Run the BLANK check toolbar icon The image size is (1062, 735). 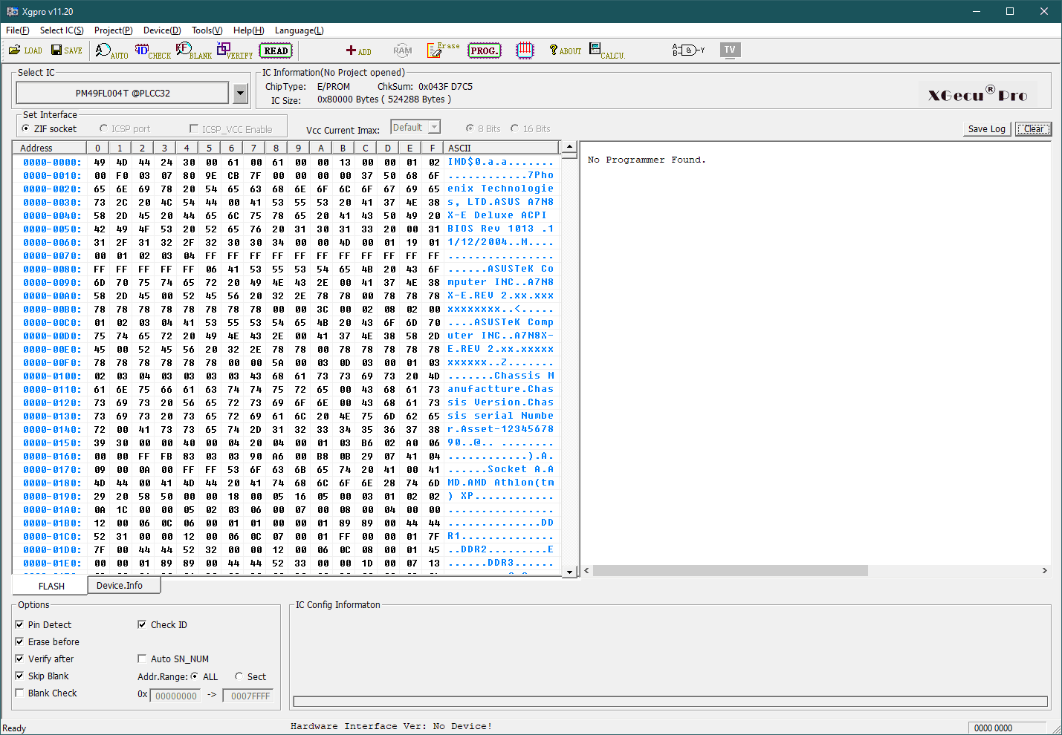coord(194,50)
